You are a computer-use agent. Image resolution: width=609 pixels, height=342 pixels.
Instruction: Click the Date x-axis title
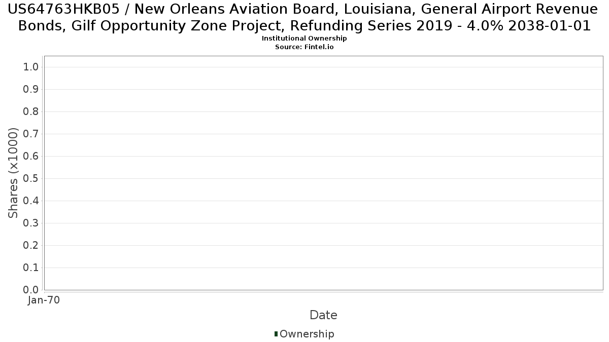click(323, 315)
